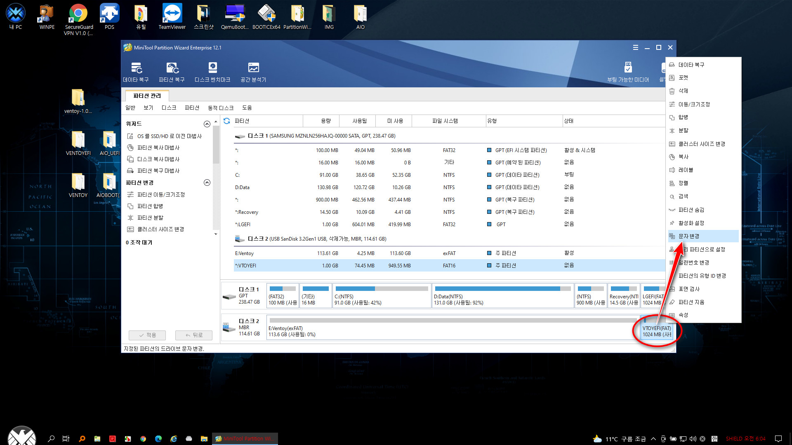The image size is (792, 445).
Task: Choose 파티션 합병 in sidebar
Action: pos(145,206)
